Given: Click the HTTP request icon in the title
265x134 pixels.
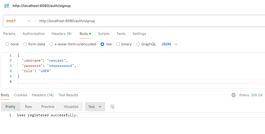Looking at the screenshot, I should click(x=6, y=6).
